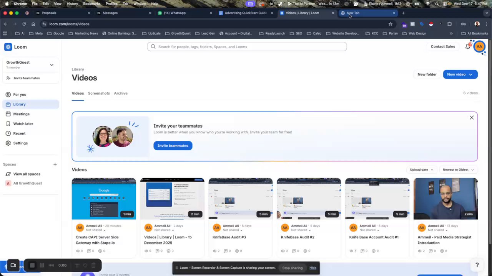Click the address bar showing loom.com/looms/videos
This screenshot has height=276, width=492.
tap(215, 24)
